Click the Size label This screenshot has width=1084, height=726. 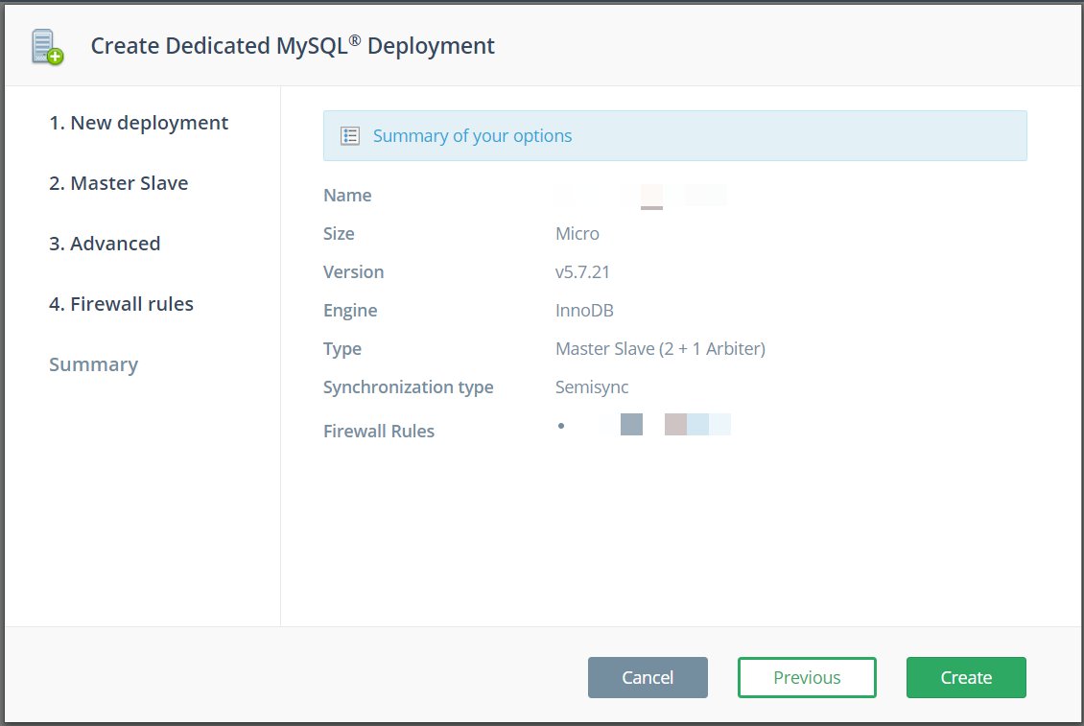tap(339, 234)
